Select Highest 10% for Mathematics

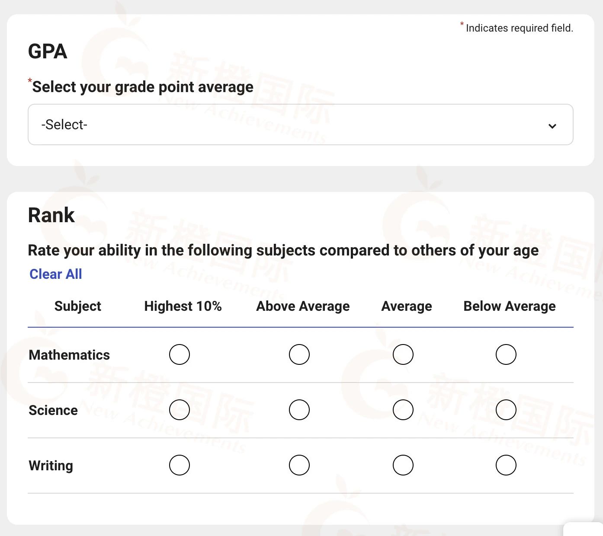pos(180,354)
